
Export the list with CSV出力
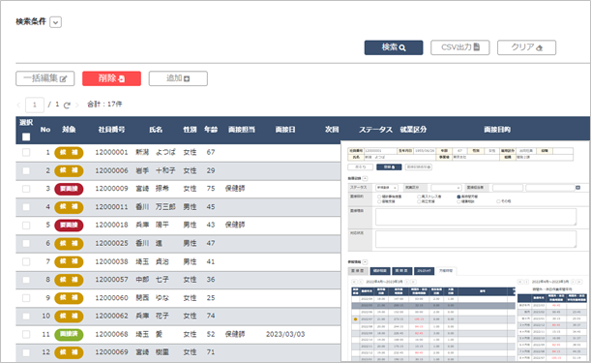click(x=460, y=47)
